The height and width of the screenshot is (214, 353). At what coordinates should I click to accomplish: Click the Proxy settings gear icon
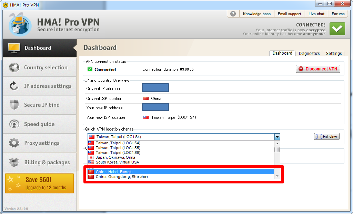click(14, 143)
